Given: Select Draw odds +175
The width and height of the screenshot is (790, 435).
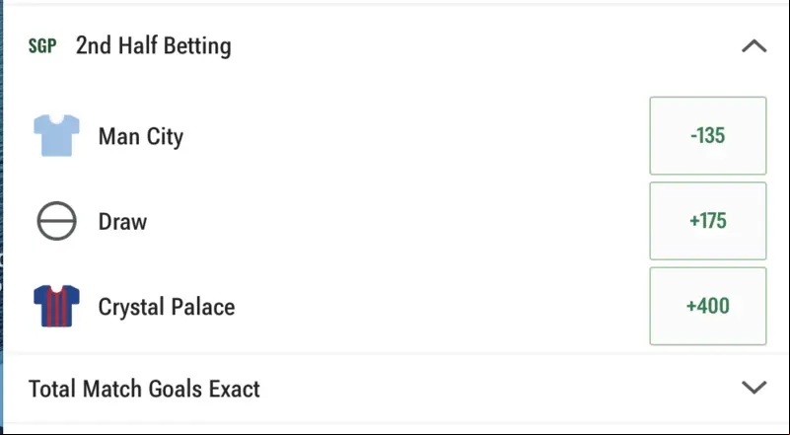Looking at the screenshot, I should [x=708, y=221].
